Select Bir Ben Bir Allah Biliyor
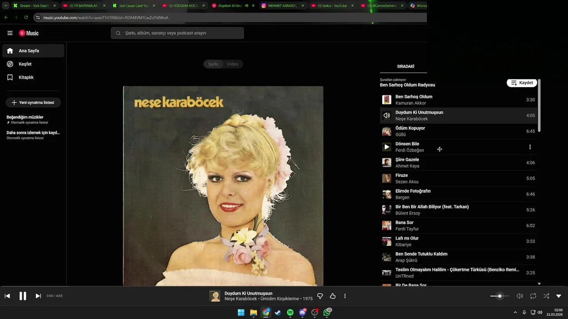568x319 pixels. [x=458, y=210]
